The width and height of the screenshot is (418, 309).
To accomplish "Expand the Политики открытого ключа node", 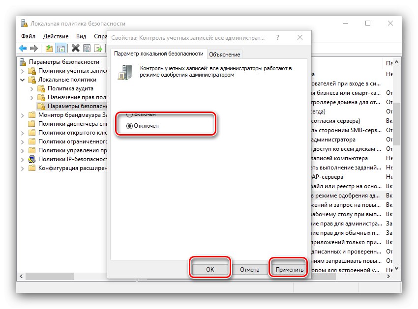I will 23,133.
